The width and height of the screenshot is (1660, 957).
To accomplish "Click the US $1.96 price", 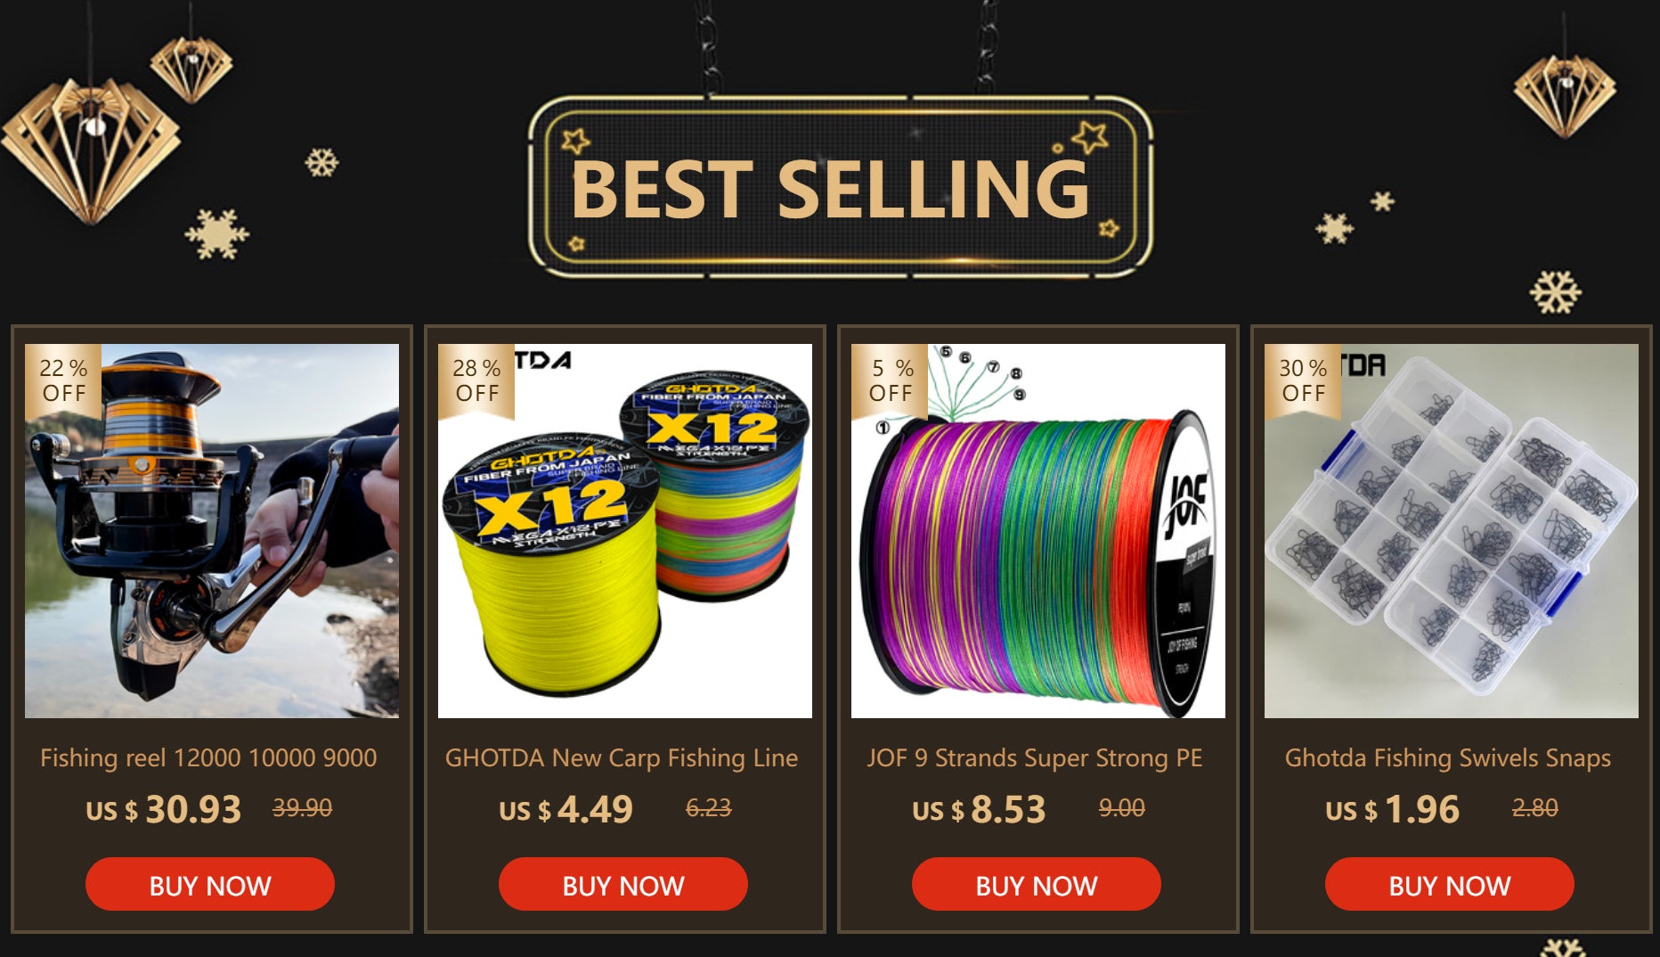I will tap(1393, 809).
